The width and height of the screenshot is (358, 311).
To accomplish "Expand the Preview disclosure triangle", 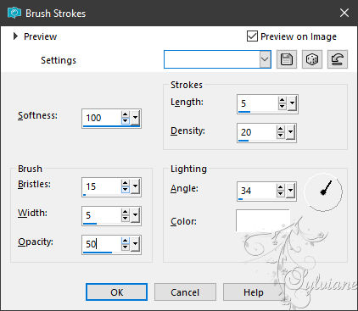I will point(15,36).
